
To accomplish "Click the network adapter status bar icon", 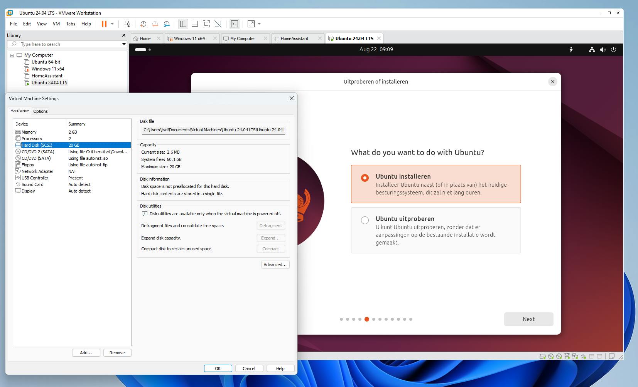I will (575, 357).
